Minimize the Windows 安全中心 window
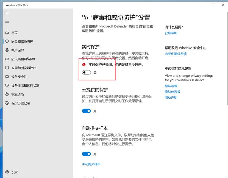Viewport: 228px width, 178px height. [203, 5]
